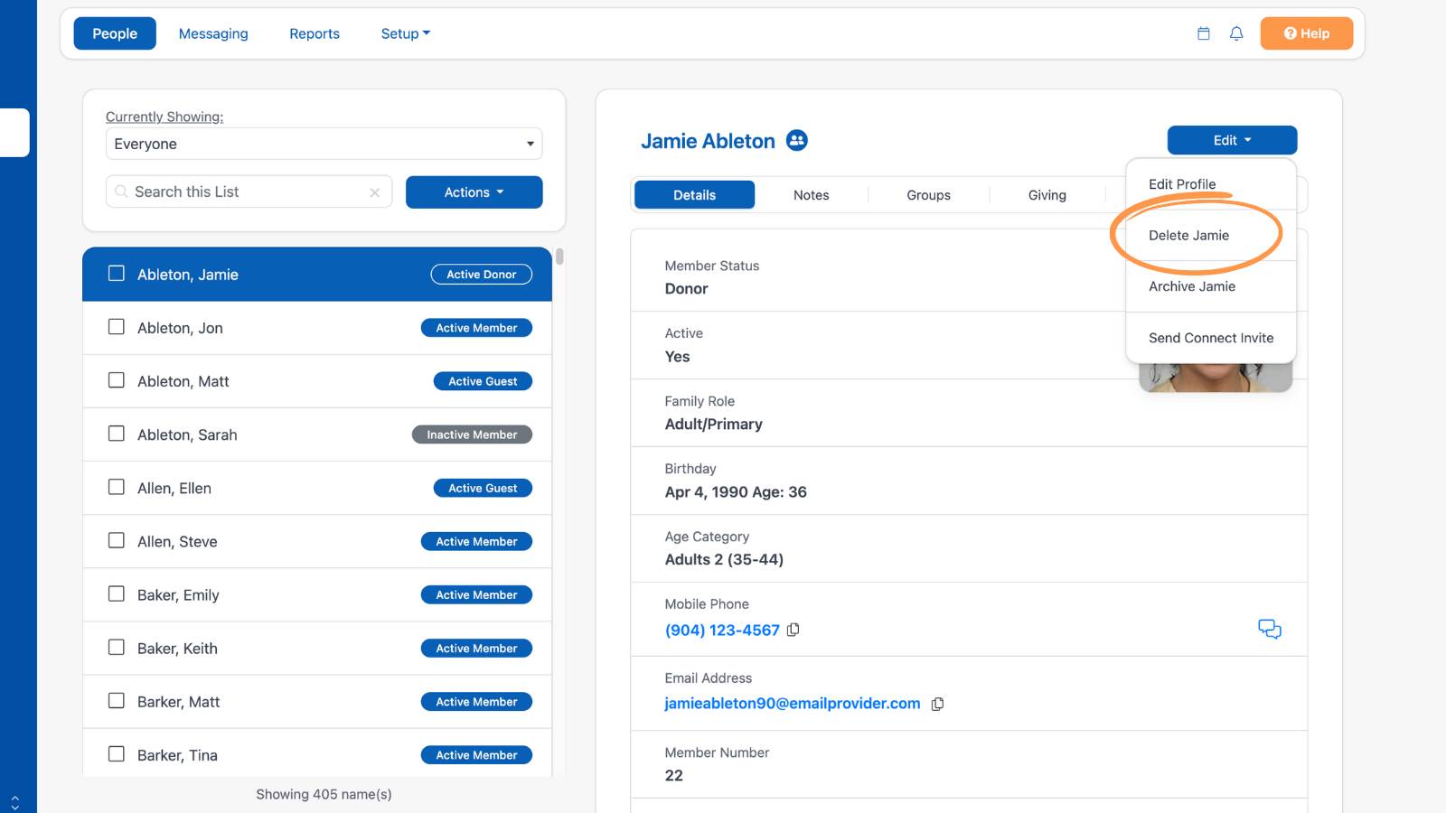
Task: Open the Everyone list dropdown
Action: 324,144
